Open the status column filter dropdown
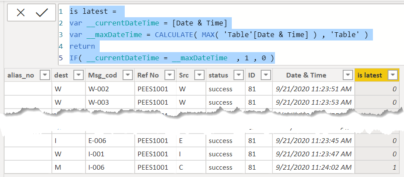 point(239,75)
